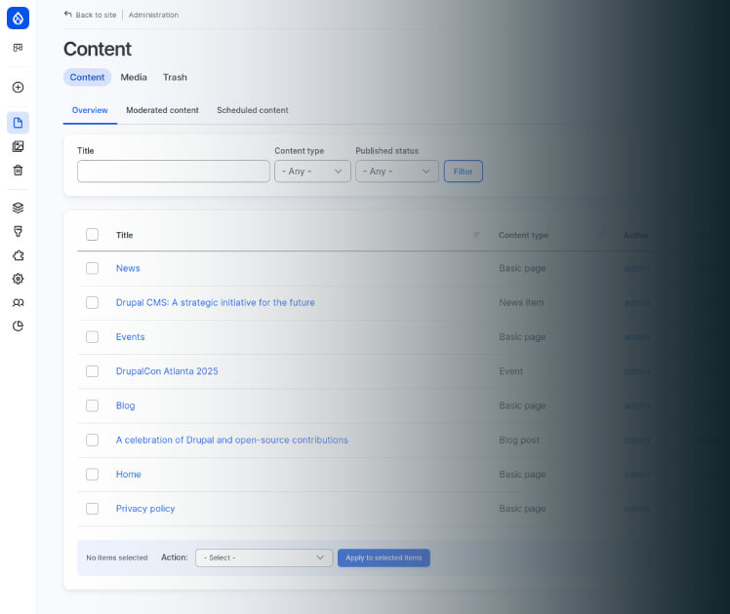This screenshot has height=614, width=730.
Task: Click the Event content type cell
Action: (x=511, y=371)
